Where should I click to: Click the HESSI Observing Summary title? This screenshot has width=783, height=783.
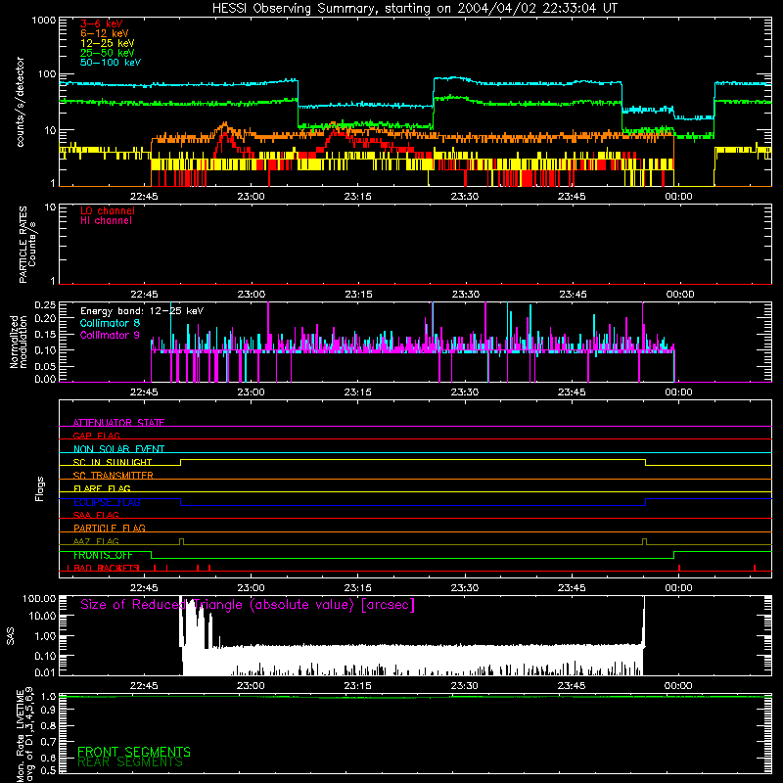[414, 9]
